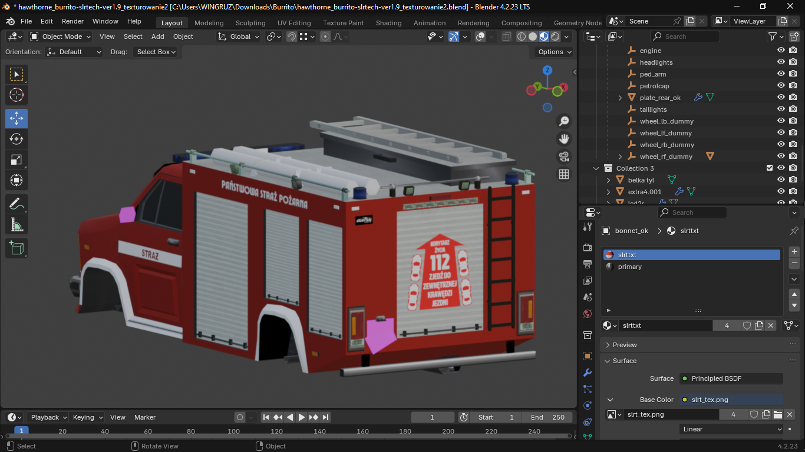Toggle proportional editing in header
The width and height of the screenshot is (805, 452).
325,36
